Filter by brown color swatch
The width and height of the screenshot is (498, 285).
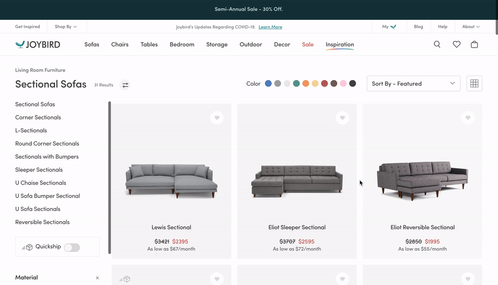[334, 84]
